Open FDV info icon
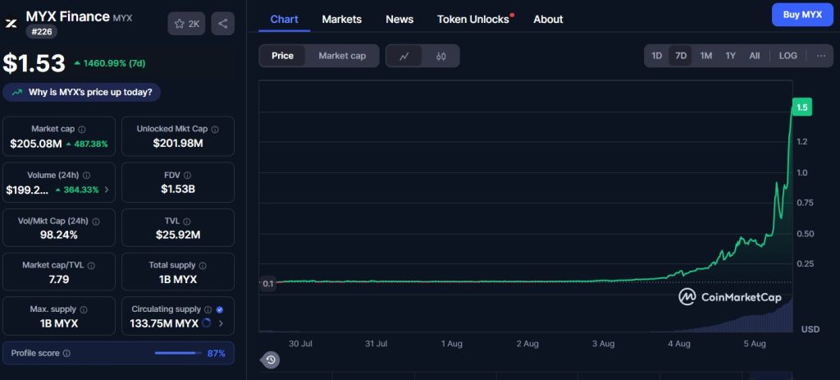840x380 pixels. [x=187, y=176]
